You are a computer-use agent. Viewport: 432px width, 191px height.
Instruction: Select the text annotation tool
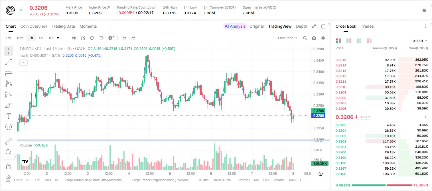pyautogui.click(x=9, y=116)
